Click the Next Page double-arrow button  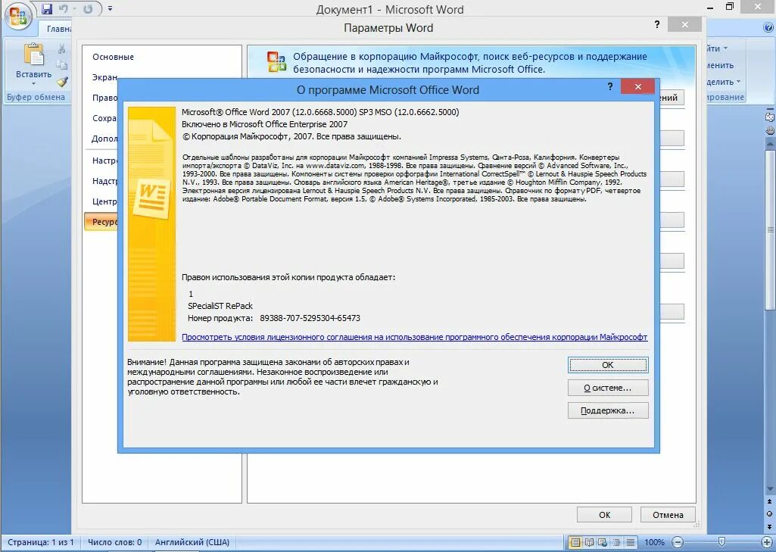770,527
